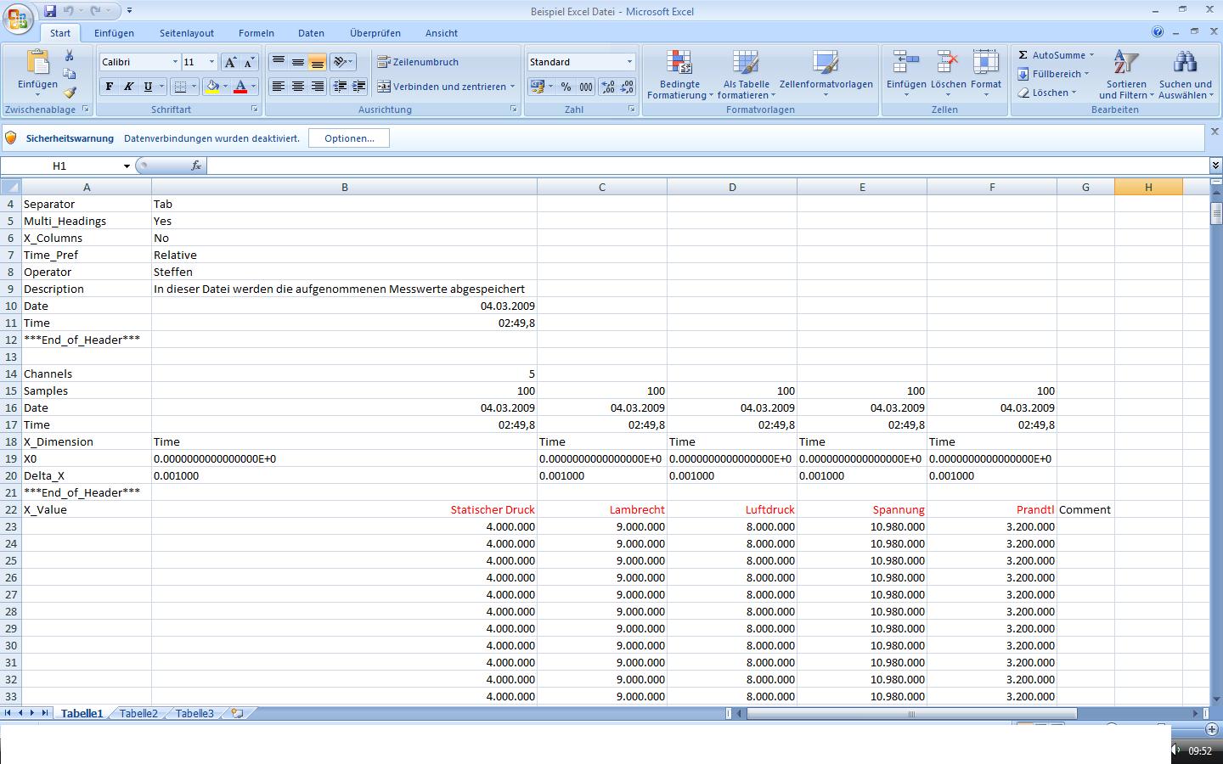Apply the yellow fill color
This screenshot has height=764, width=1223.
tap(212, 87)
